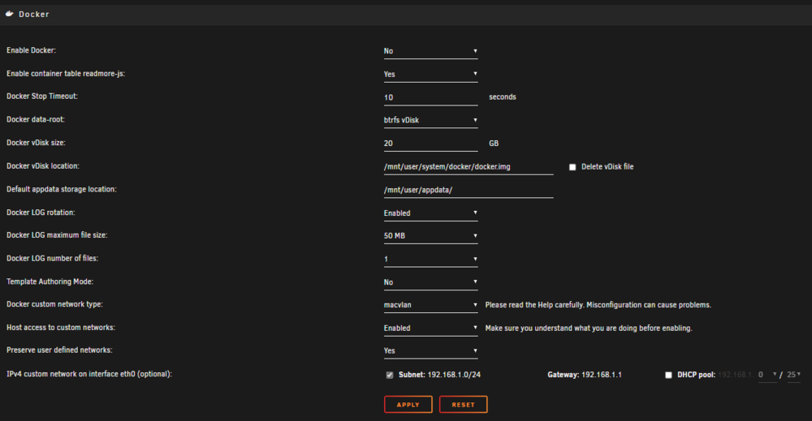Click the Docker vDisk size label
Viewport: 812px width, 421px height.
coord(36,143)
